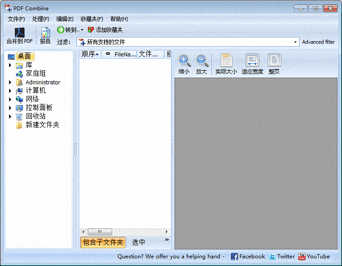
Task: Expand the 网络 node arrow
Action: (10, 99)
